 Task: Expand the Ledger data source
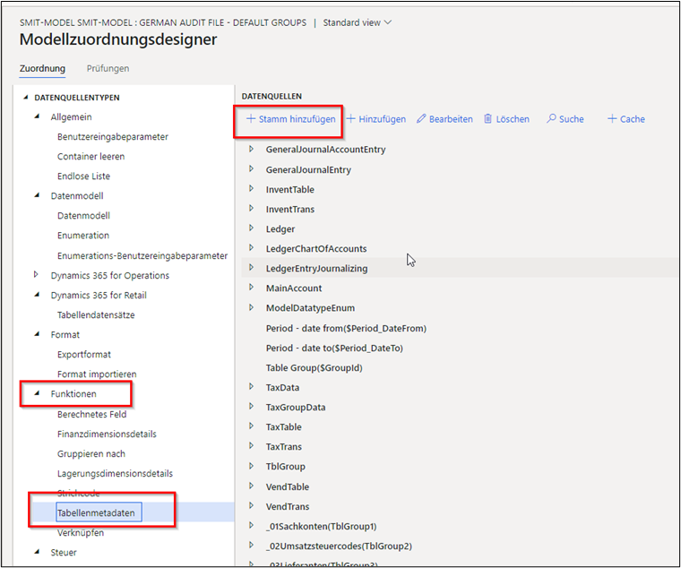coord(251,228)
